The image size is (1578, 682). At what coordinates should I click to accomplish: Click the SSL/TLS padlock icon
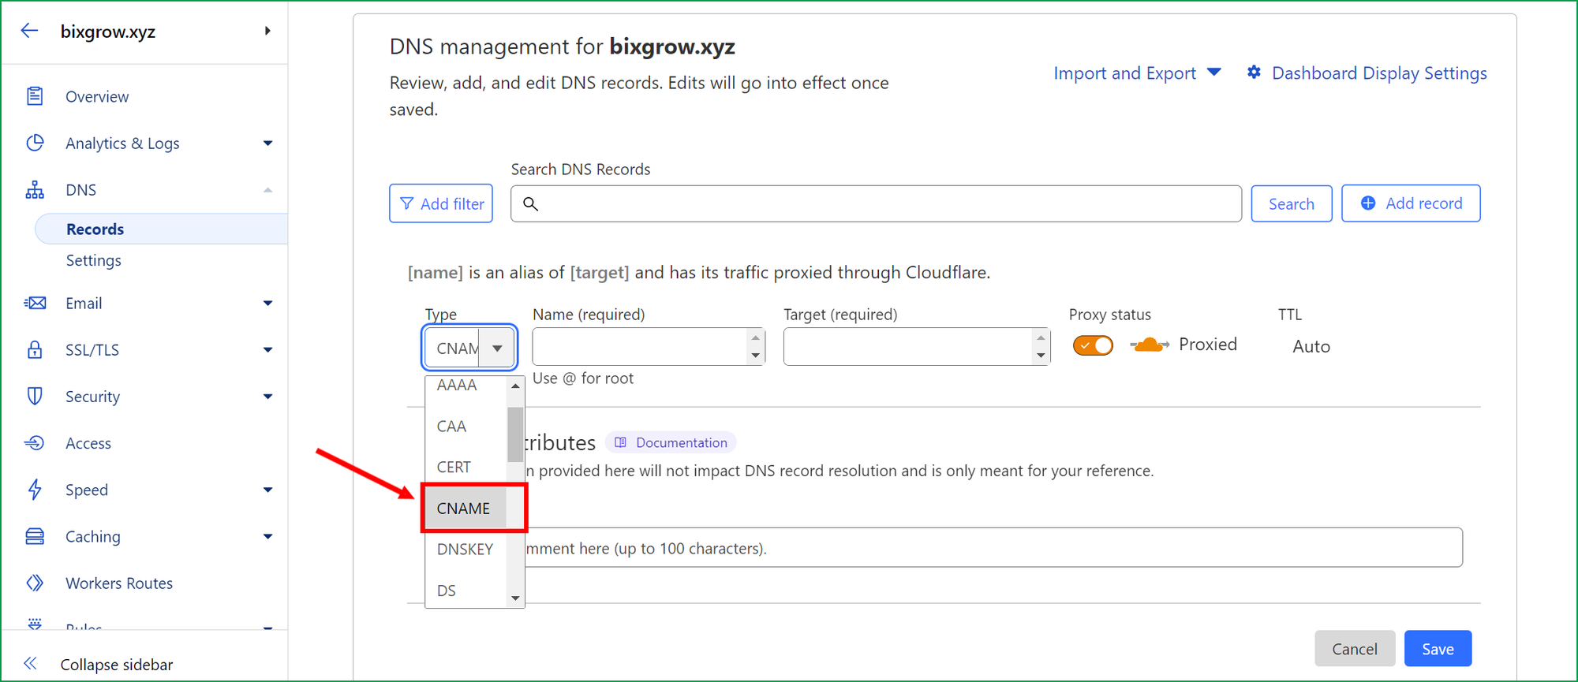35,349
